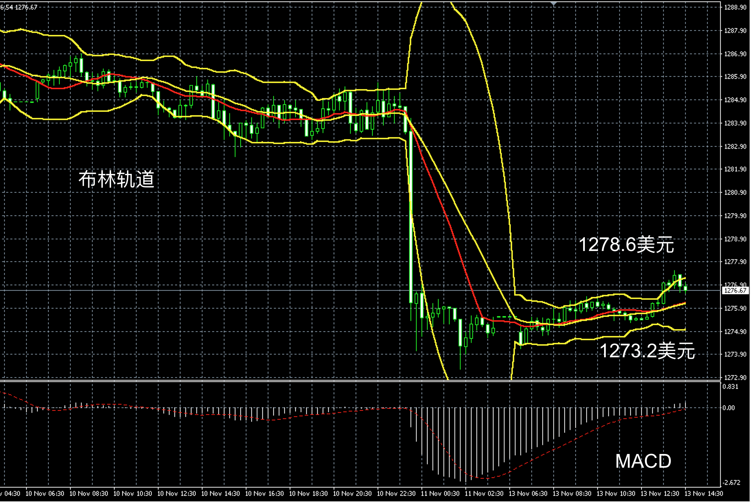The width and height of the screenshot is (751, 502).
Task: Click the OHLC price readout at top-left
Action: 19,7
